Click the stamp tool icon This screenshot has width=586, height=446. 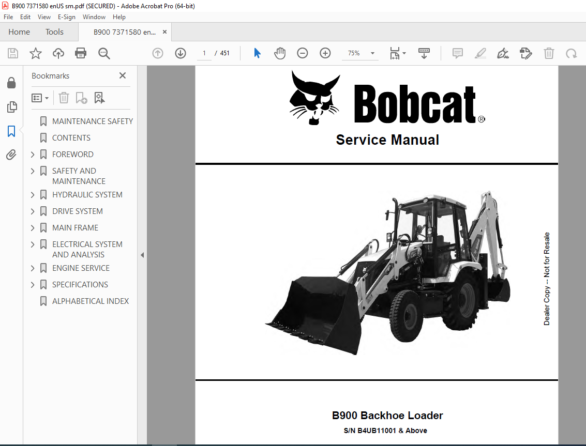point(526,53)
